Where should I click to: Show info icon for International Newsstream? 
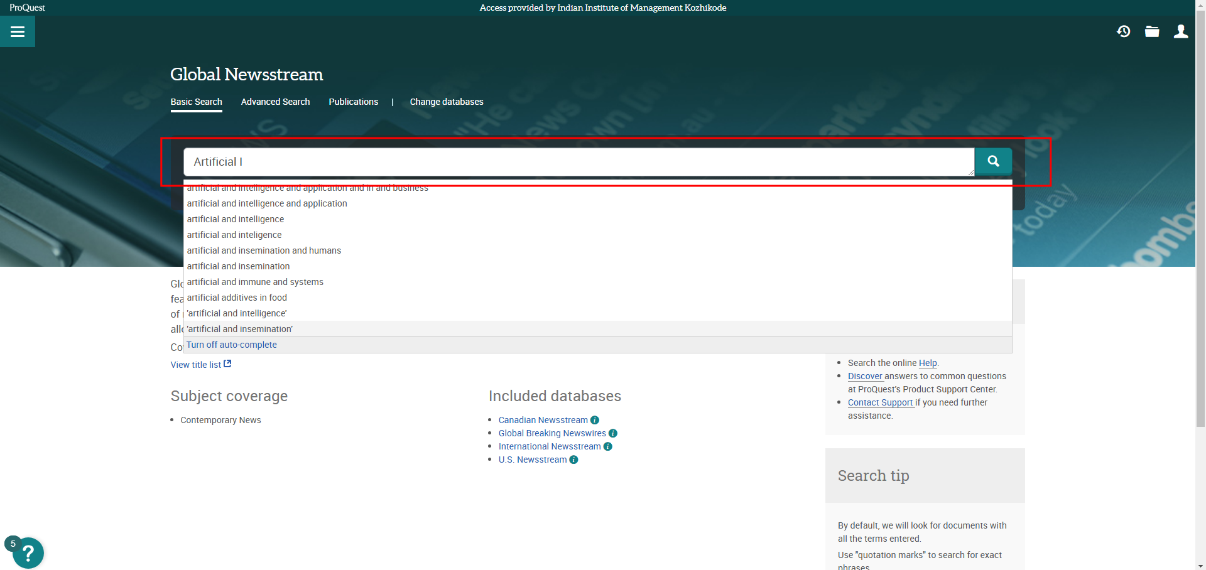pos(607,446)
